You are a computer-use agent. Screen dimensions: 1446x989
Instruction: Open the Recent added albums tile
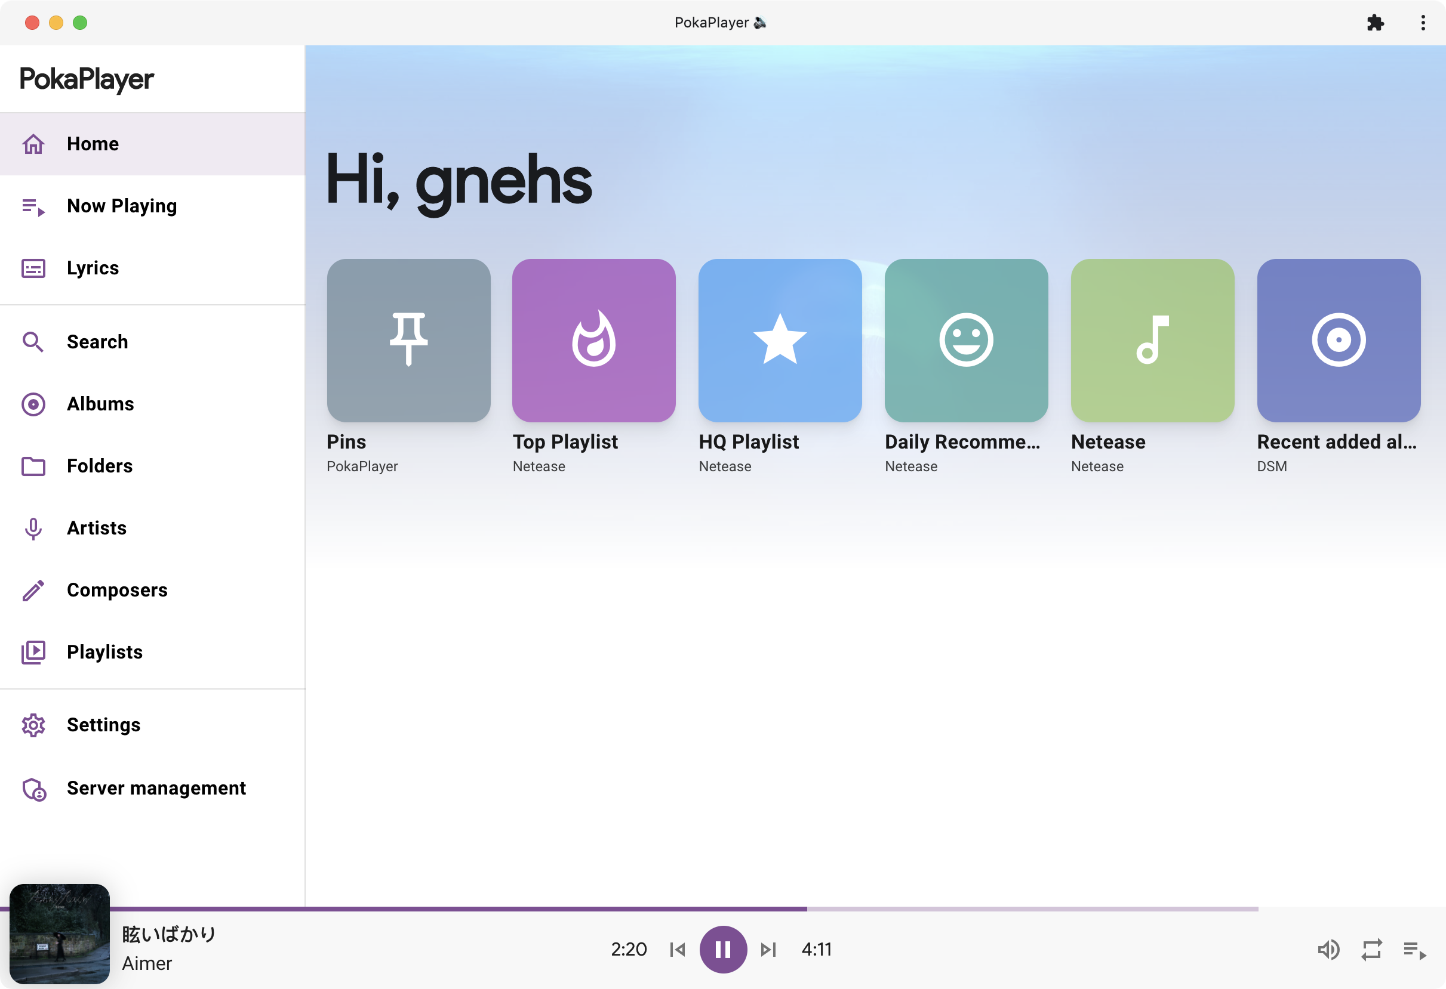click(x=1338, y=341)
